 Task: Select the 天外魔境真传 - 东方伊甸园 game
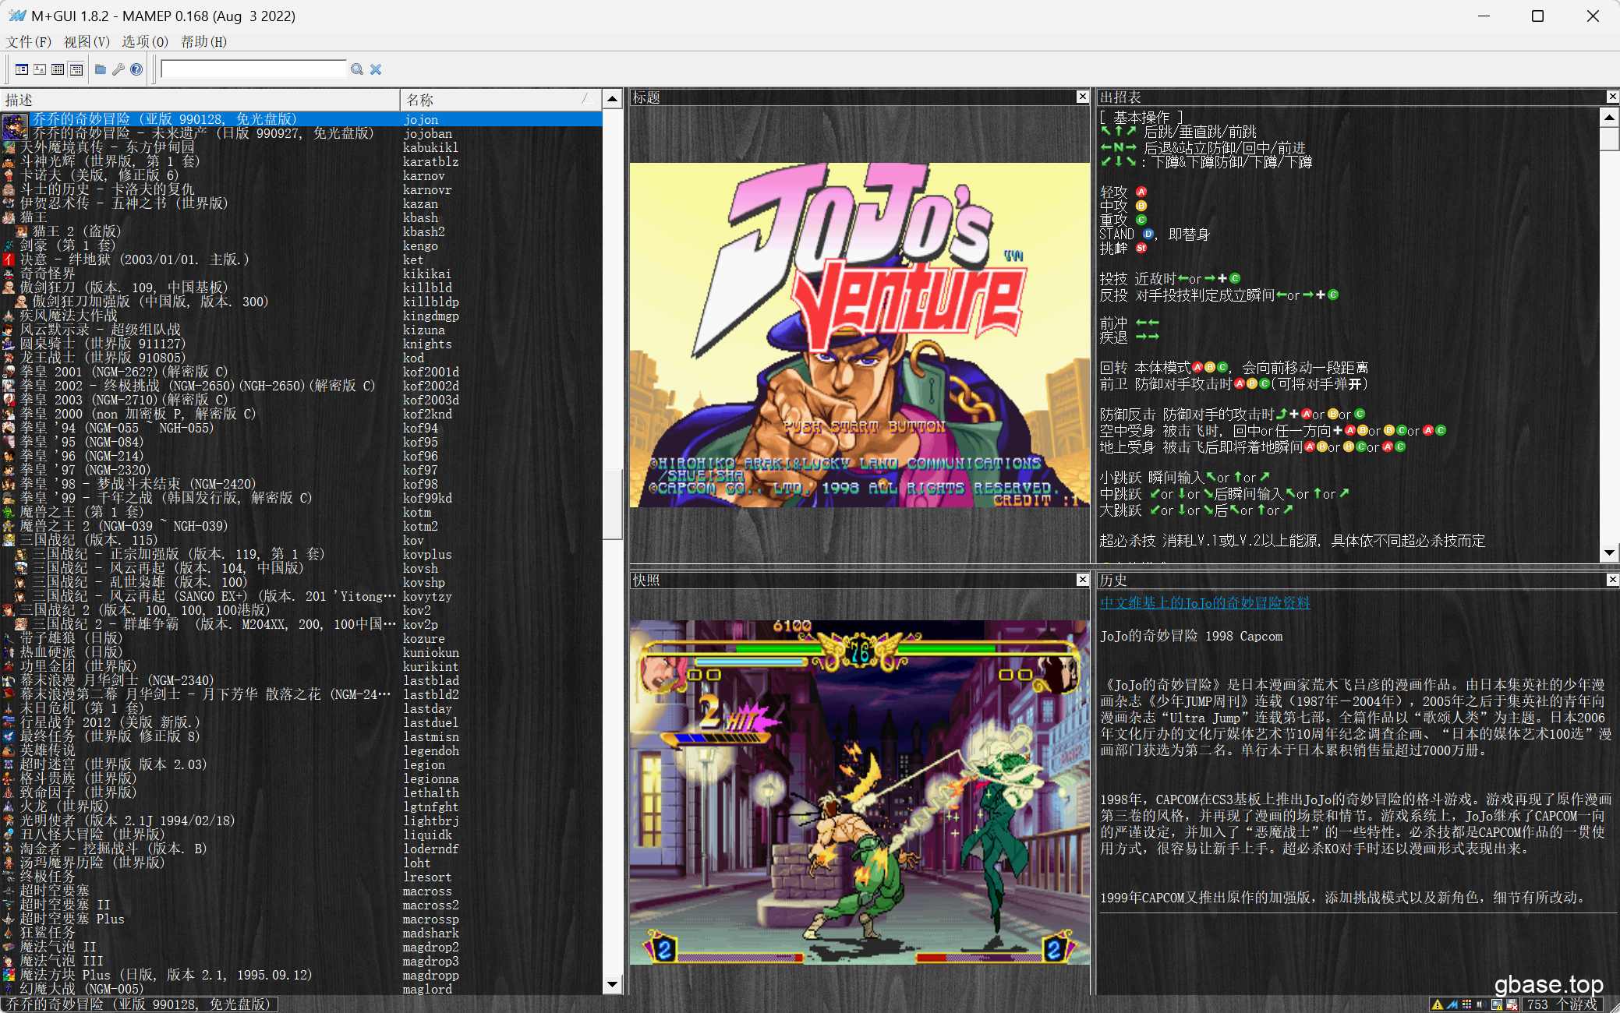301,147
